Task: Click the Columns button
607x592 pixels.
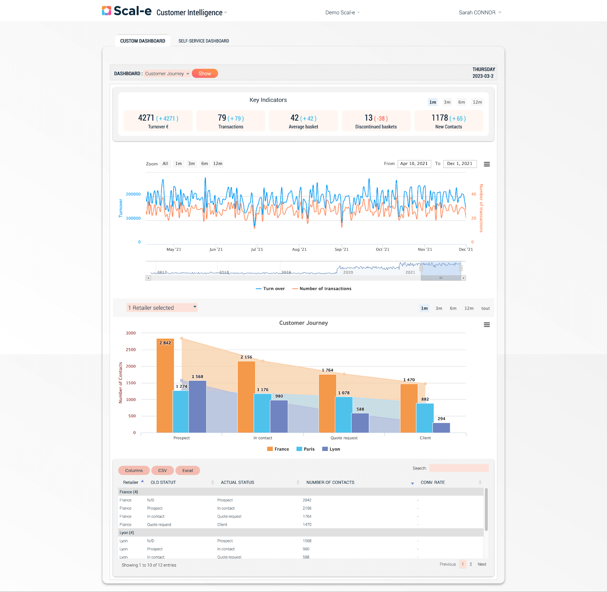Action: pyautogui.click(x=134, y=470)
